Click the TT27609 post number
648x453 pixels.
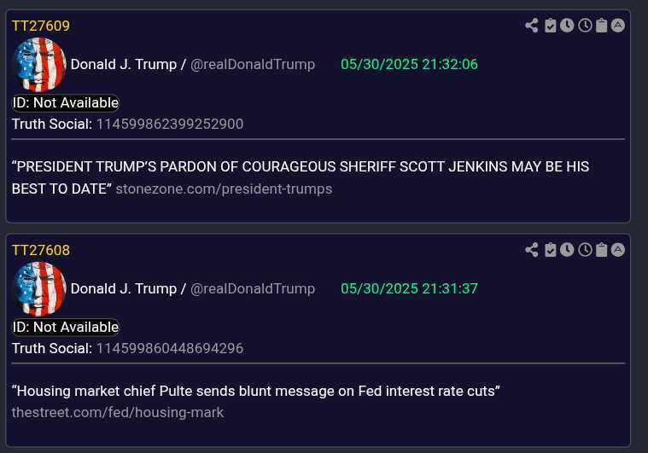click(x=41, y=26)
